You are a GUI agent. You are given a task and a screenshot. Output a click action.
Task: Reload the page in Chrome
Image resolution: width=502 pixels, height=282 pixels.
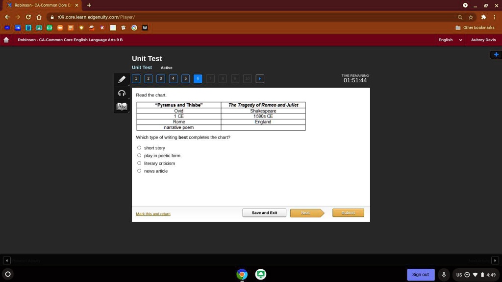pyautogui.click(x=28, y=17)
